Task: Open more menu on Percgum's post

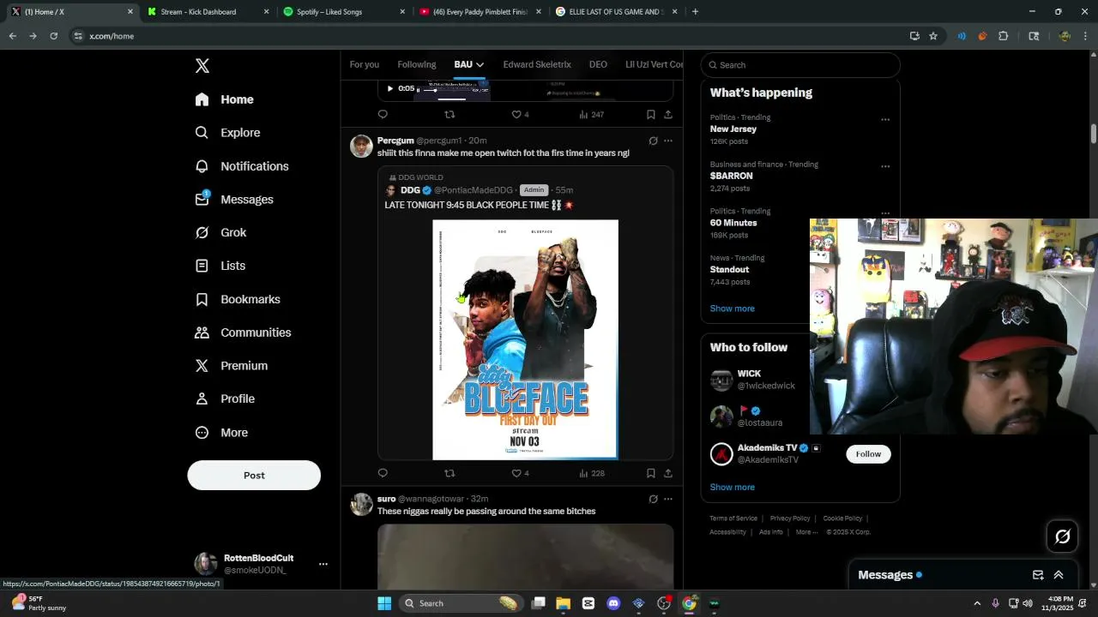Action: (668, 141)
